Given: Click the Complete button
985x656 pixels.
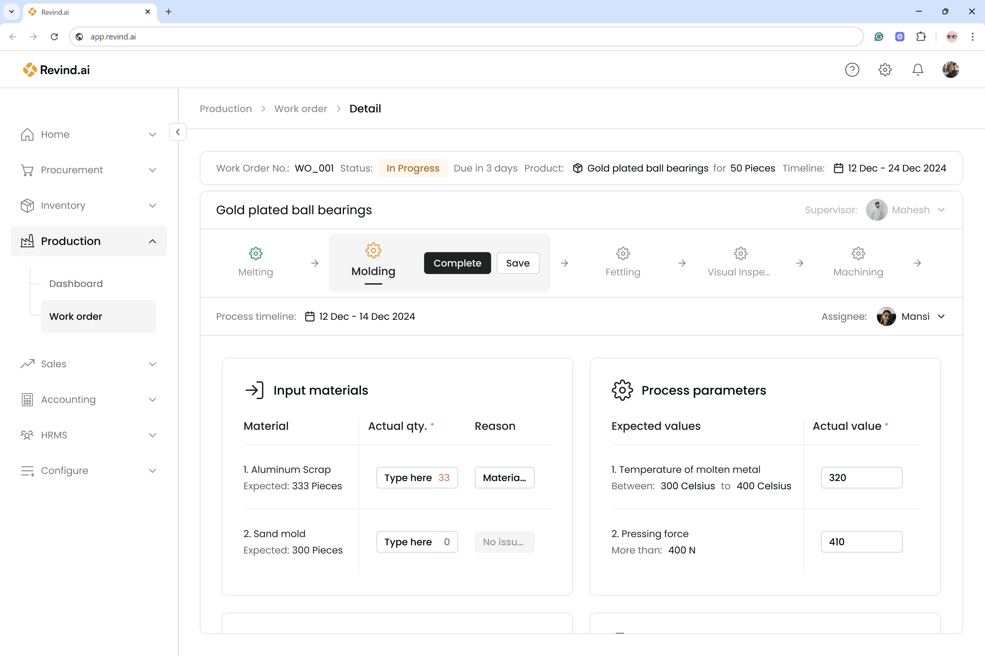Looking at the screenshot, I should (x=457, y=263).
